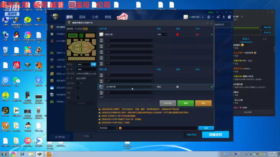Open the joined player's slot dropdown in second team
This screenshot has height=157, width=280.
click(x=129, y=87)
